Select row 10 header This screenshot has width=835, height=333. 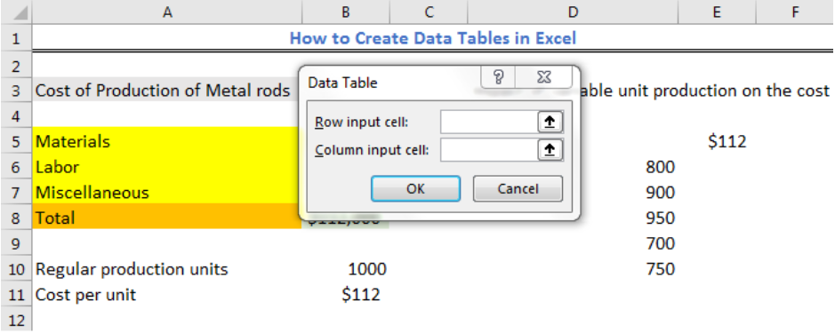tap(16, 269)
